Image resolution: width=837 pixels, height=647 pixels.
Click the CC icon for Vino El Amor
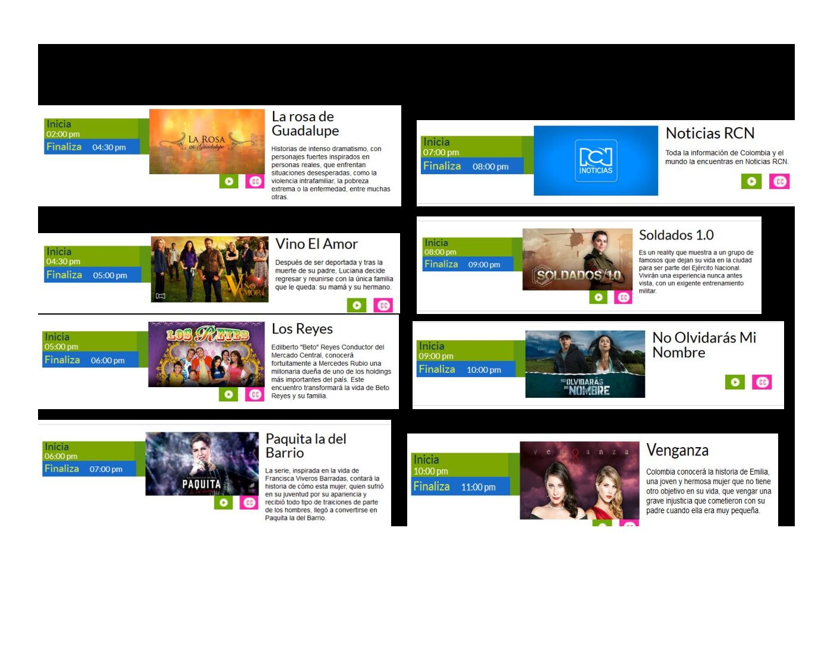click(x=383, y=305)
